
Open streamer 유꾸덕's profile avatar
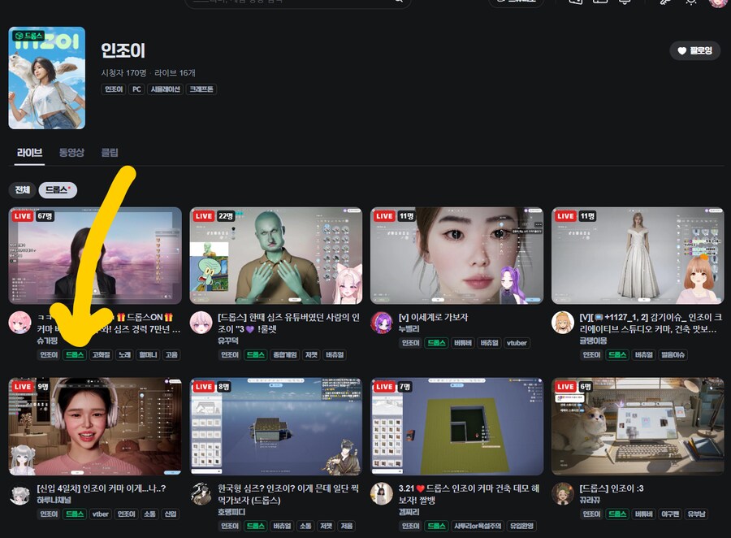click(201, 323)
